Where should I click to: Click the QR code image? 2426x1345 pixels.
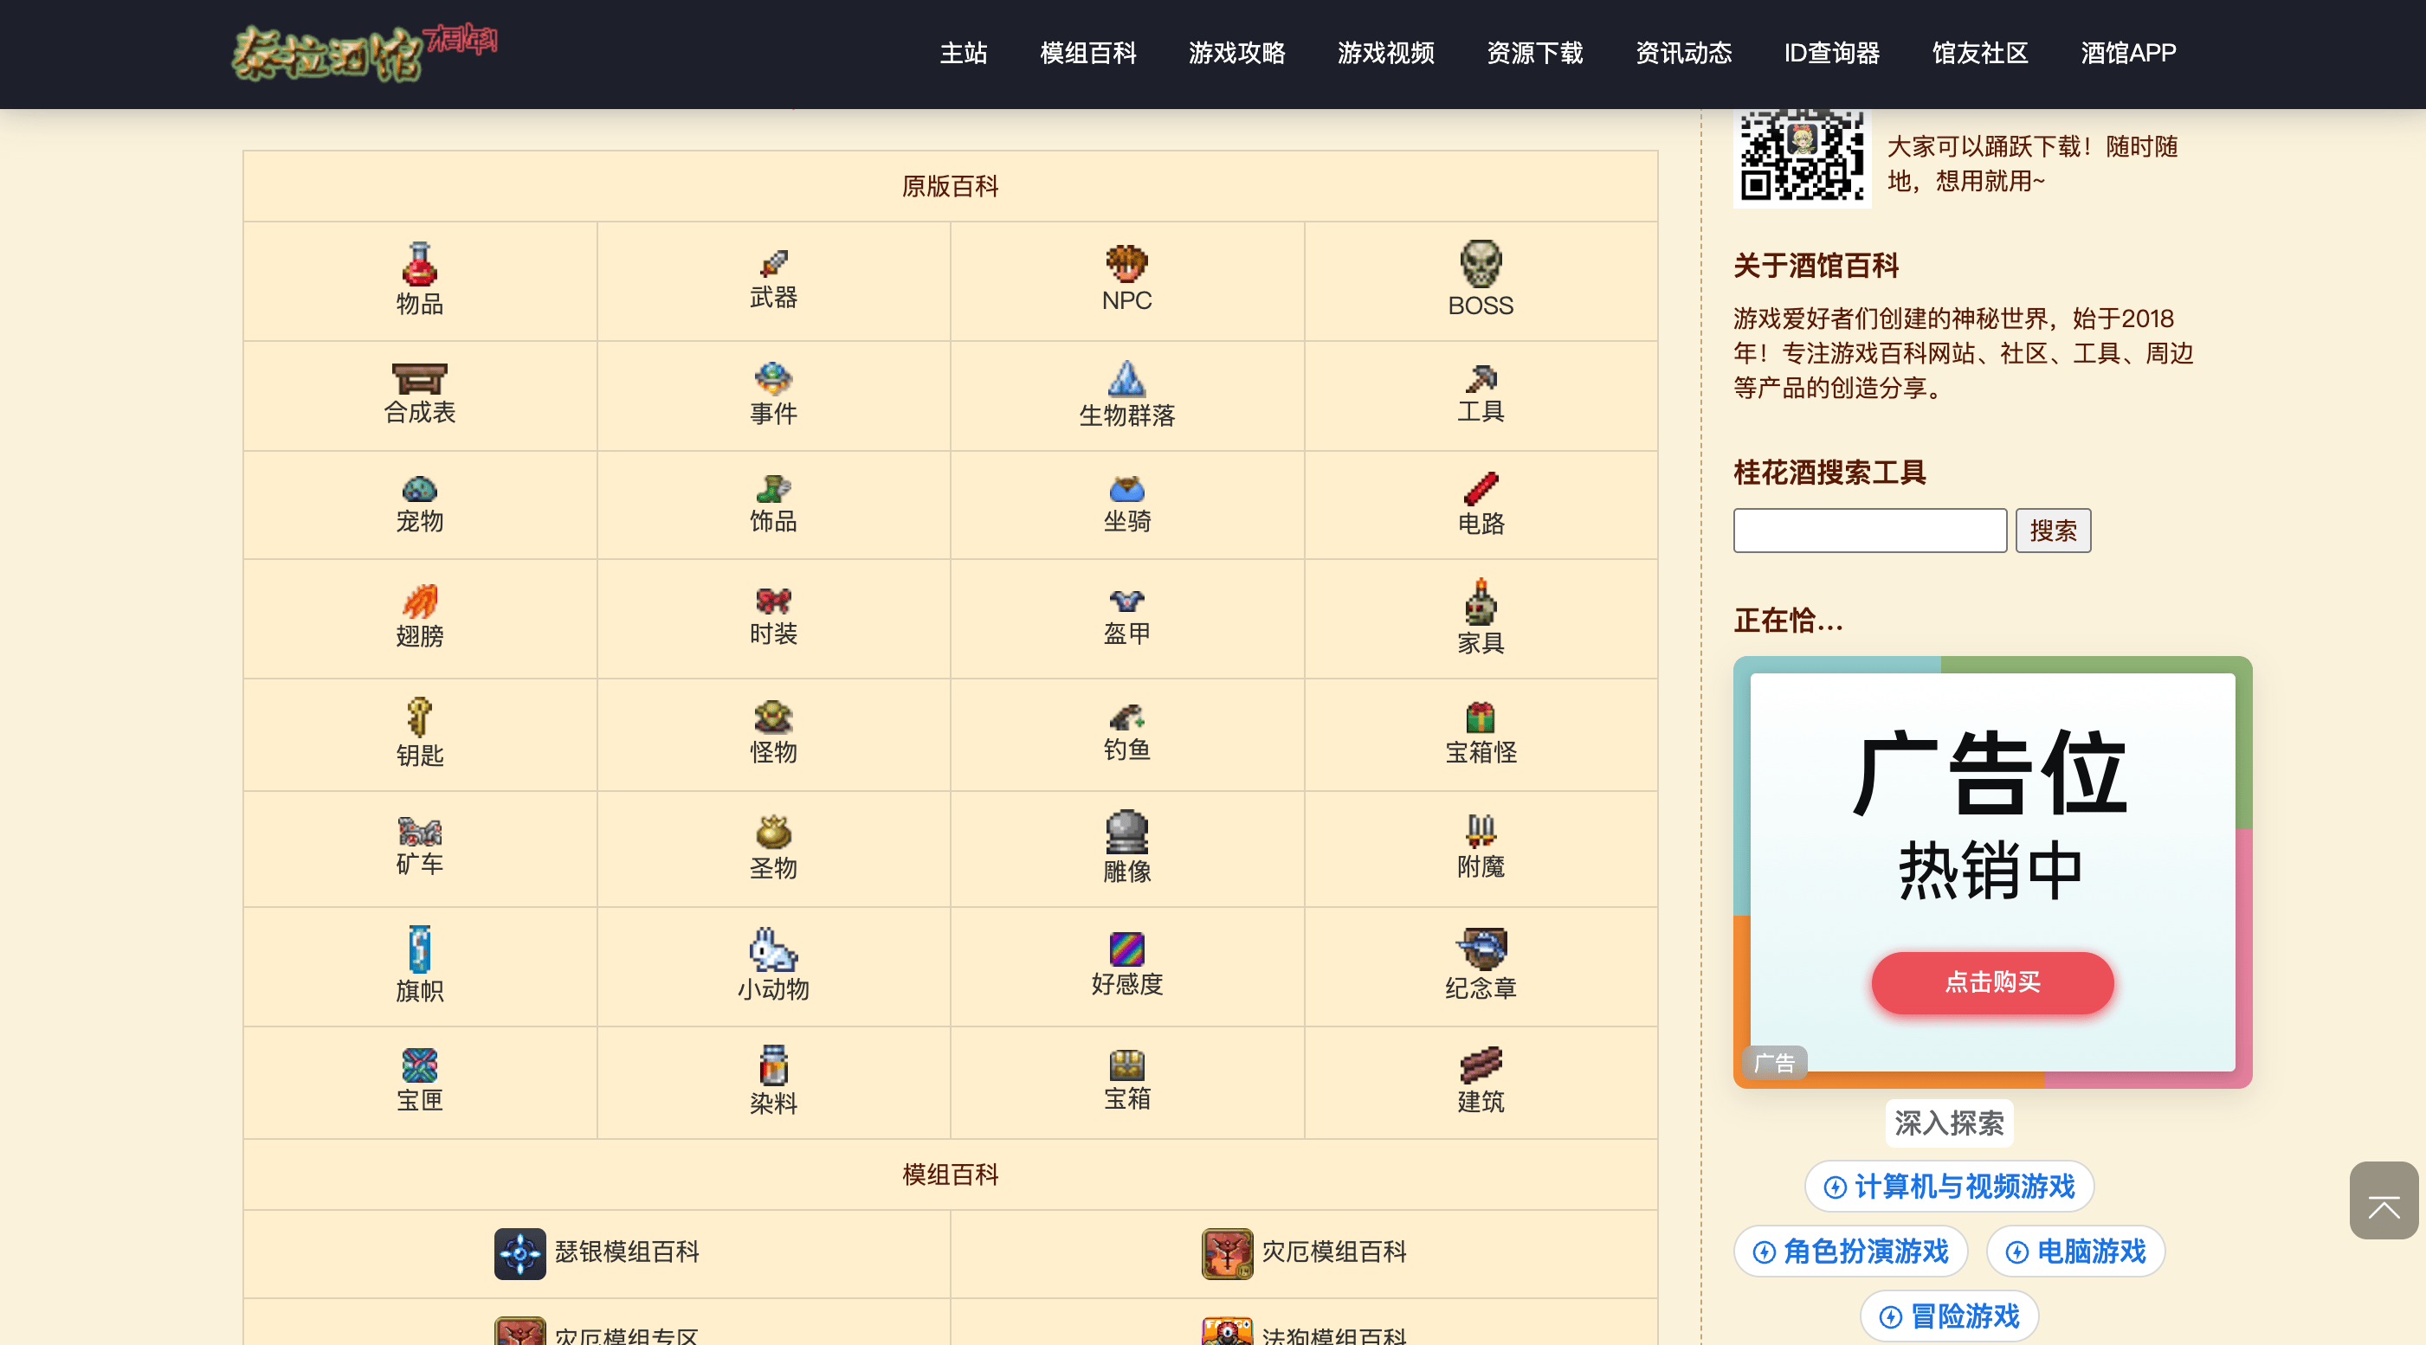[x=1801, y=155]
